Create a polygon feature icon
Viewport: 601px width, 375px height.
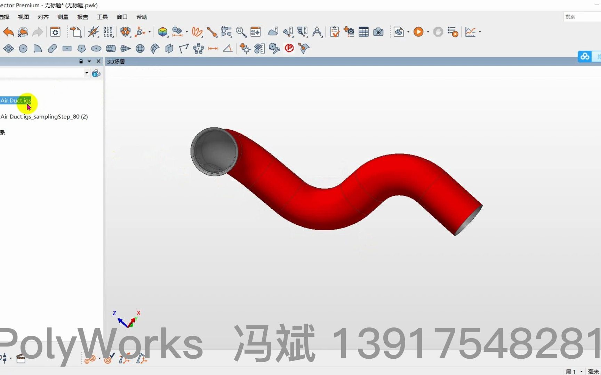81,49
